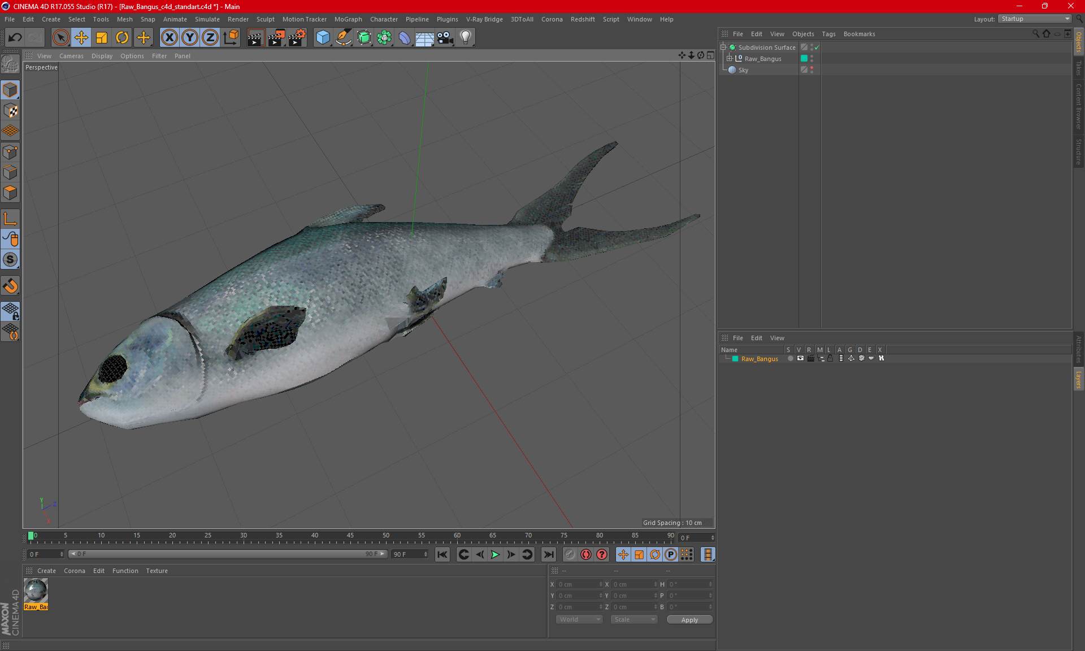This screenshot has height=651, width=1085.
Task: Click the Raw_Bangus teal layer color in Layers
Action: click(735, 359)
